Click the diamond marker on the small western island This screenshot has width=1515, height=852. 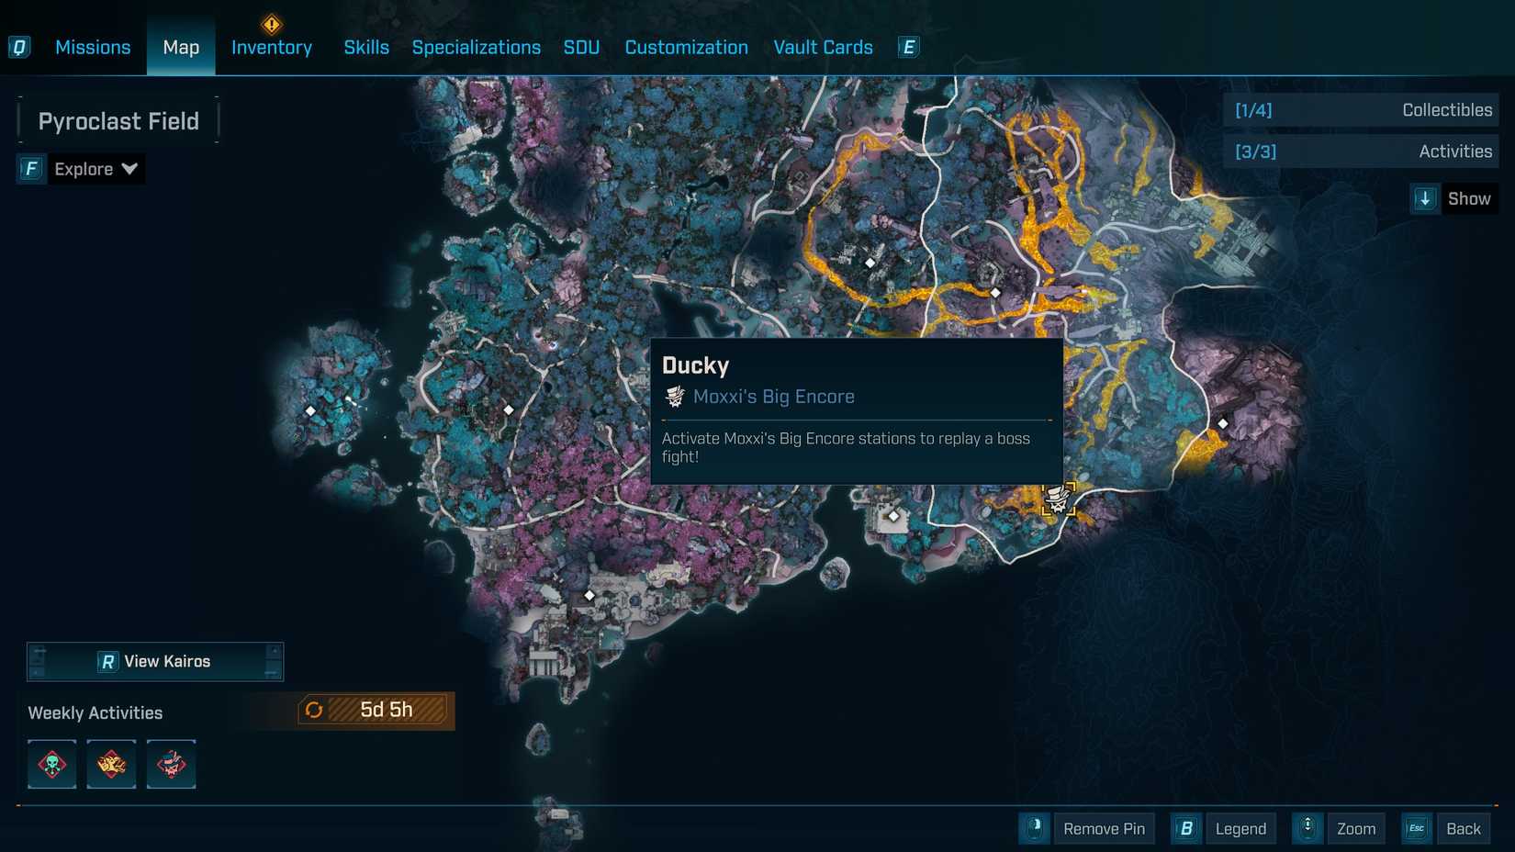[310, 411]
